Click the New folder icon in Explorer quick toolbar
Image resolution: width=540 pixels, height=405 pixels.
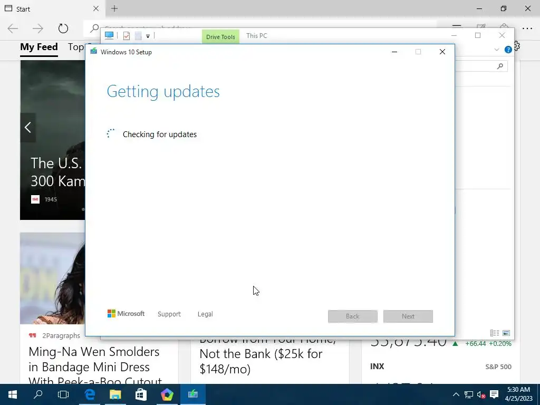[138, 36]
